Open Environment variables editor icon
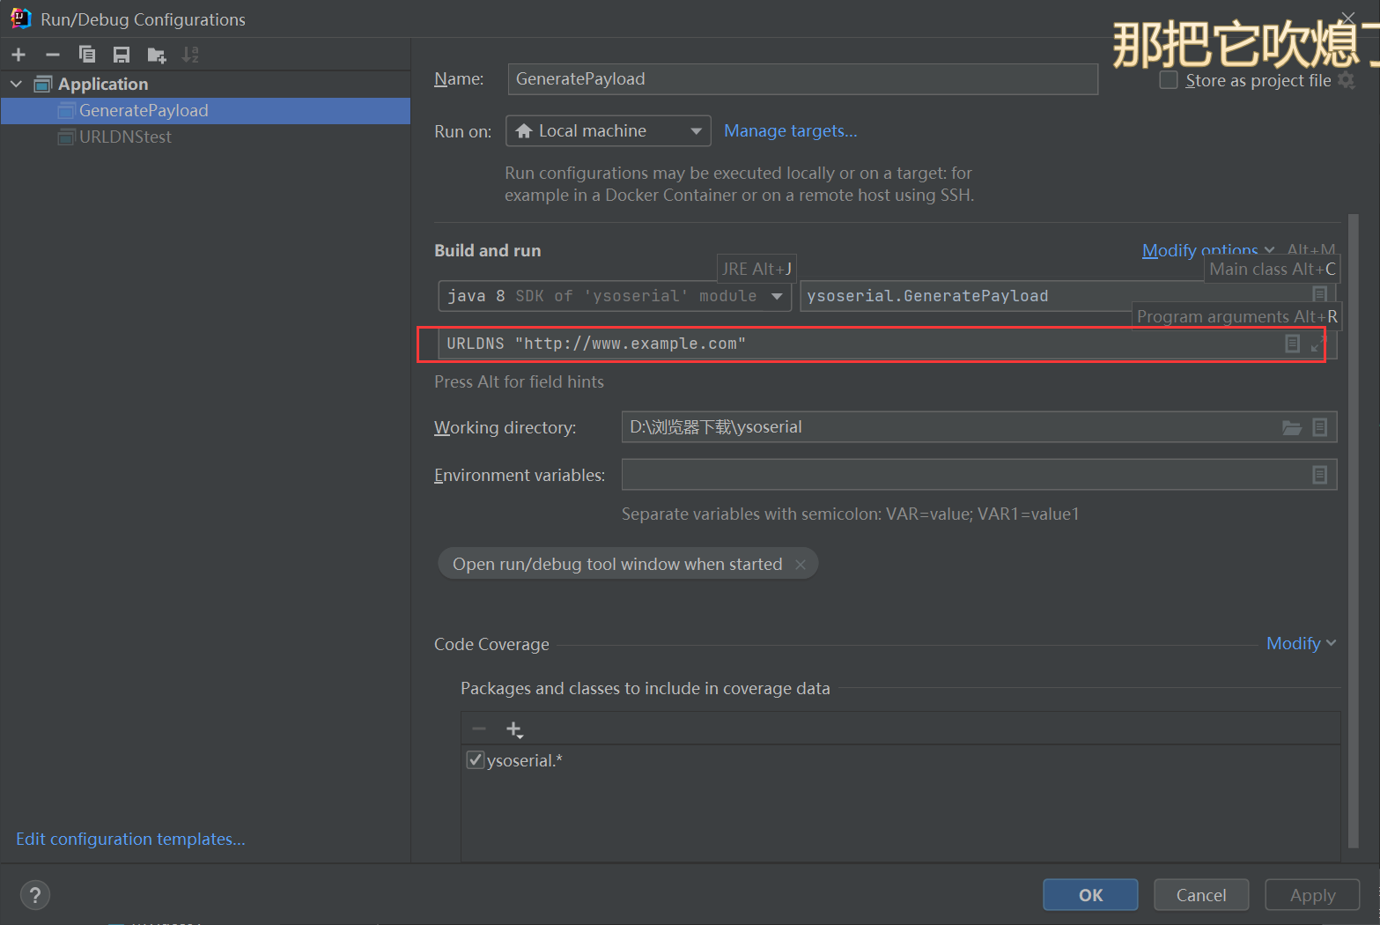The height and width of the screenshot is (925, 1380). (1319, 475)
